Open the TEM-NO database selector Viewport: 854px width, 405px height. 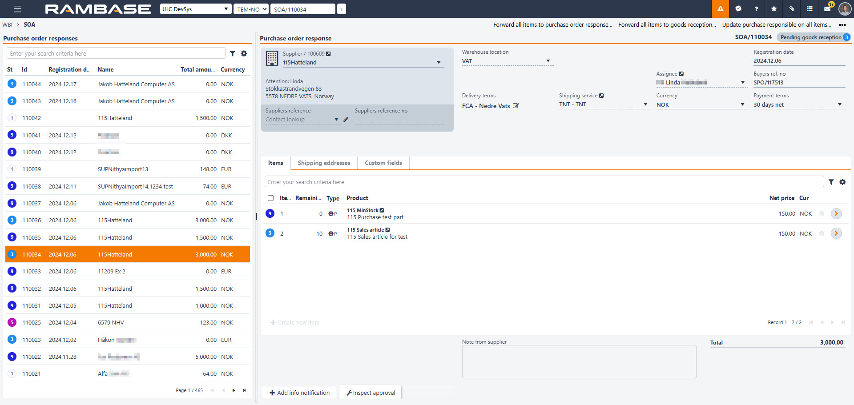point(251,9)
